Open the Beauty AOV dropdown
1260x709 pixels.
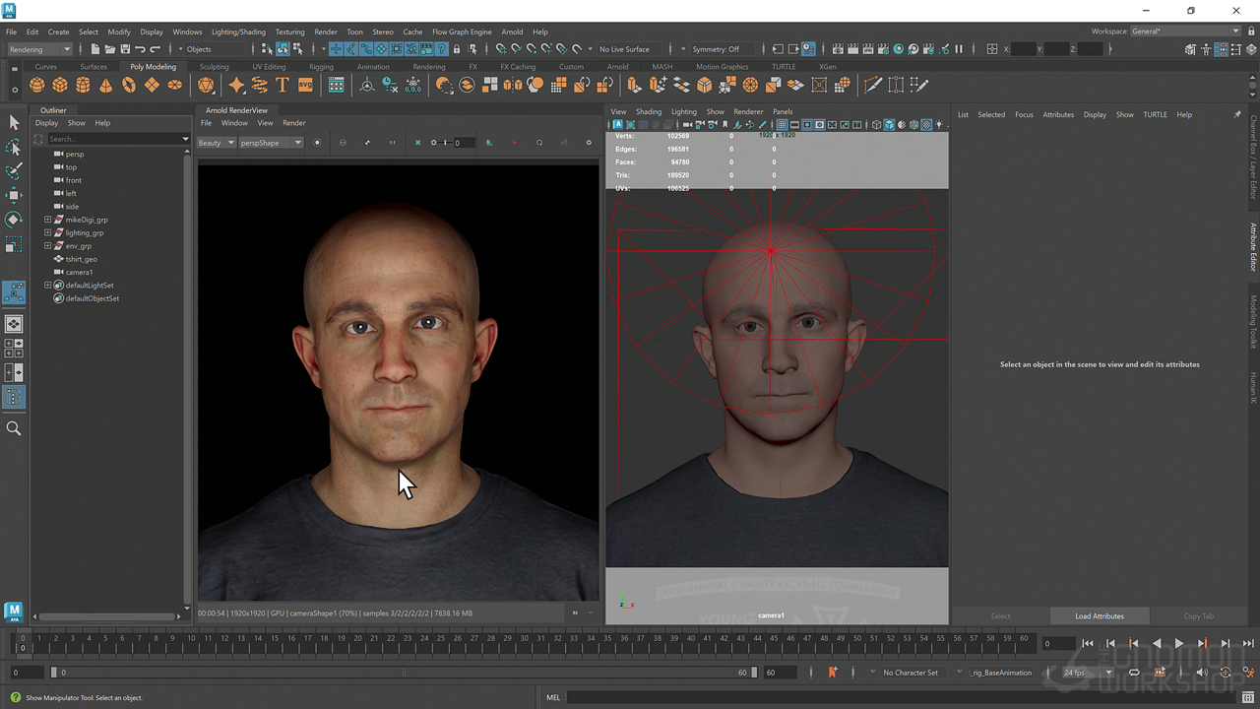pos(216,143)
